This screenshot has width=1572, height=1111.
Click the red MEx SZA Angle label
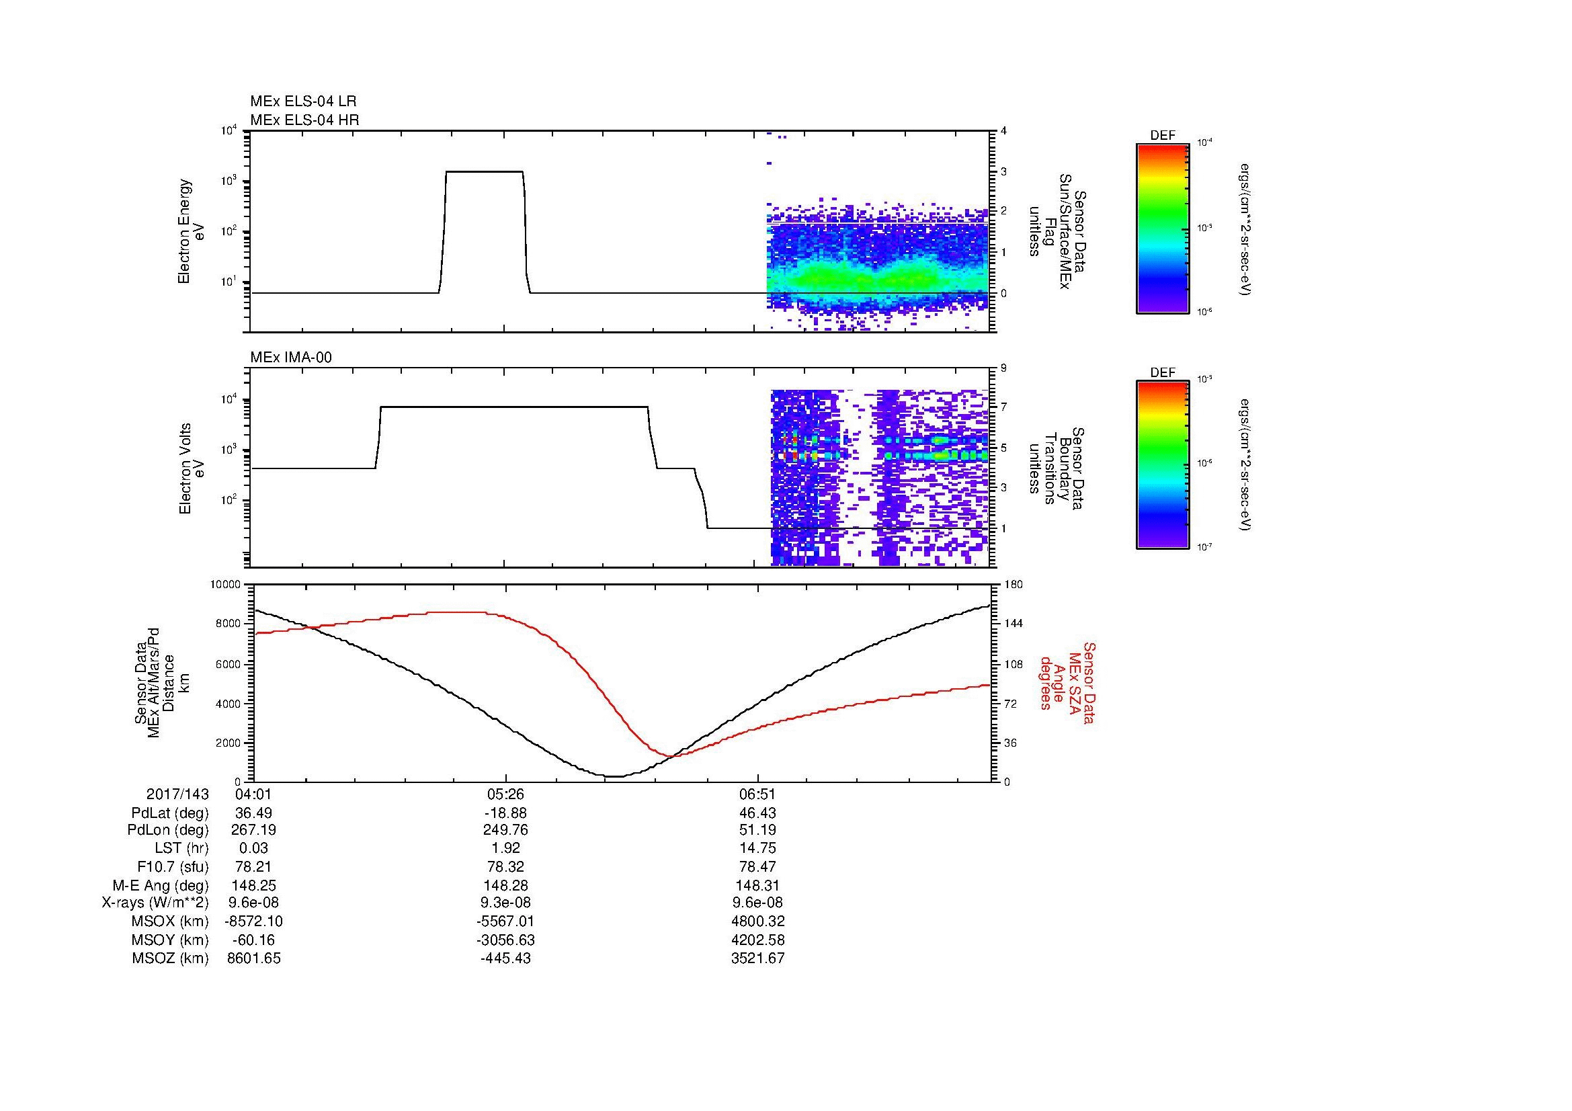1067,683
